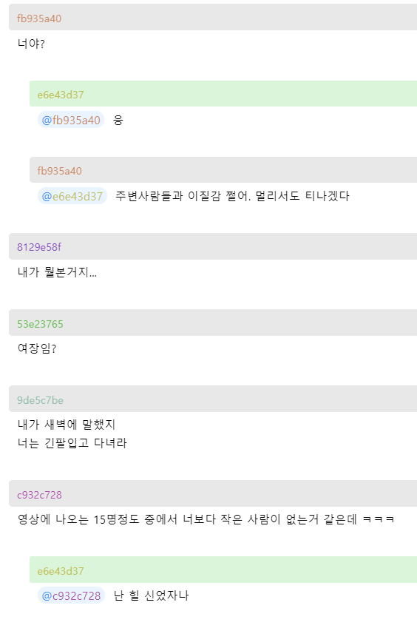Open e6e43d37 username above the '난 힐 신었자나' reply

tap(61, 571)
